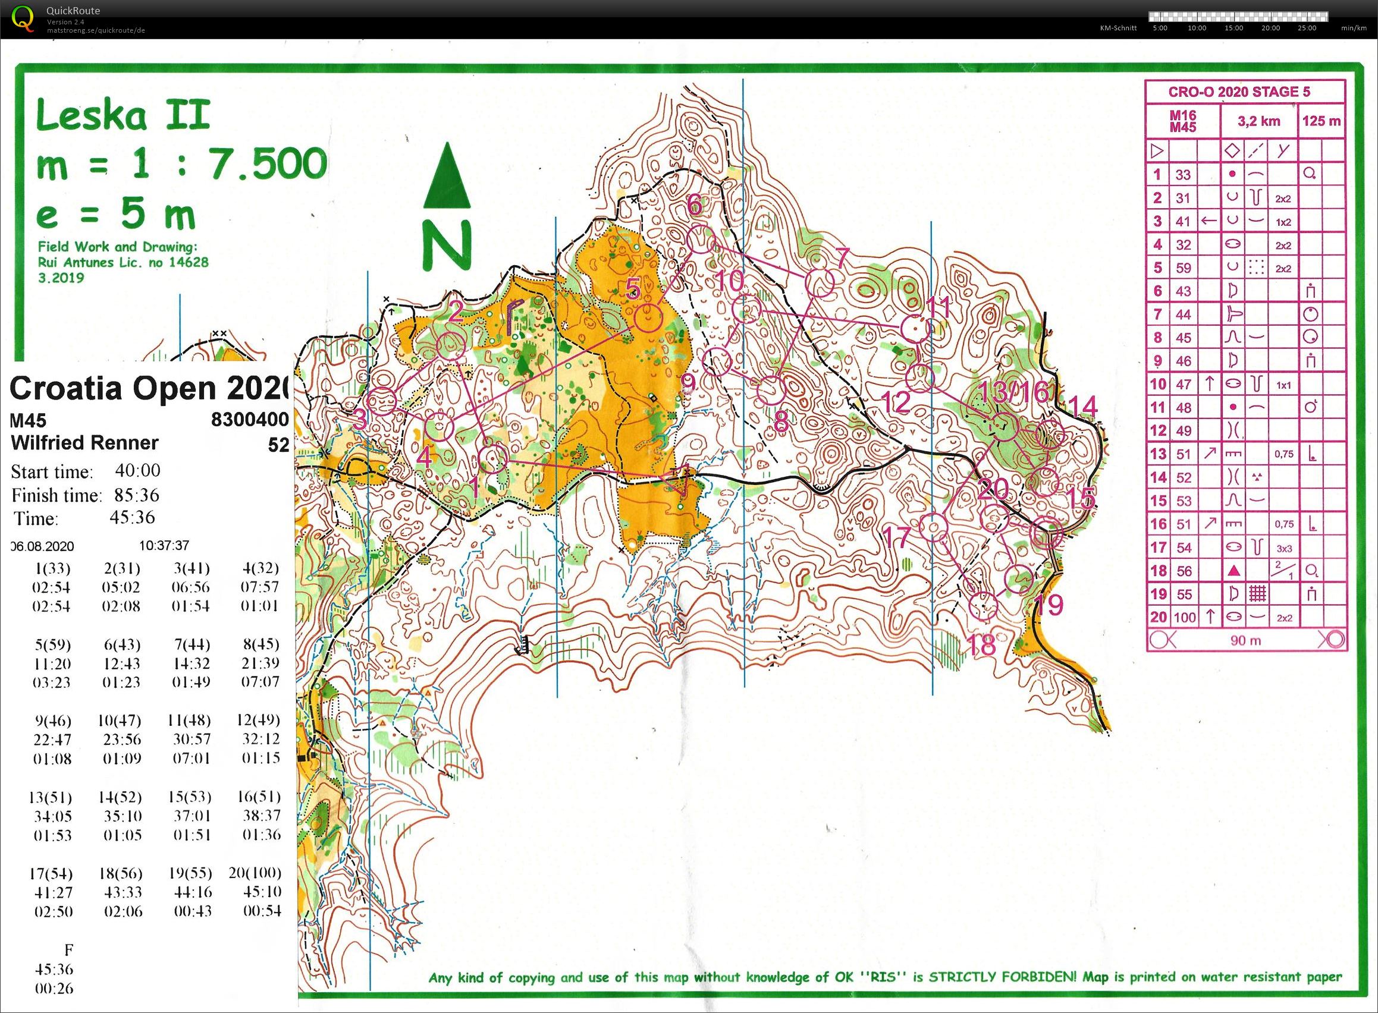Click the black triangle symbol in row 18
The width and height of the screenshot is (1378, 1013).
click(1233, 571)
